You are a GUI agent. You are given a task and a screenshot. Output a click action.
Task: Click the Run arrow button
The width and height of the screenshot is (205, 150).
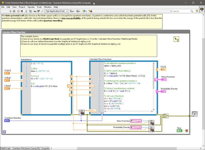click(x=11, y=11)
